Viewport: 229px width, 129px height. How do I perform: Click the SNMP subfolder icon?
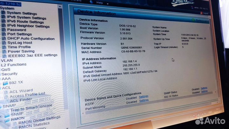(7, 116)
